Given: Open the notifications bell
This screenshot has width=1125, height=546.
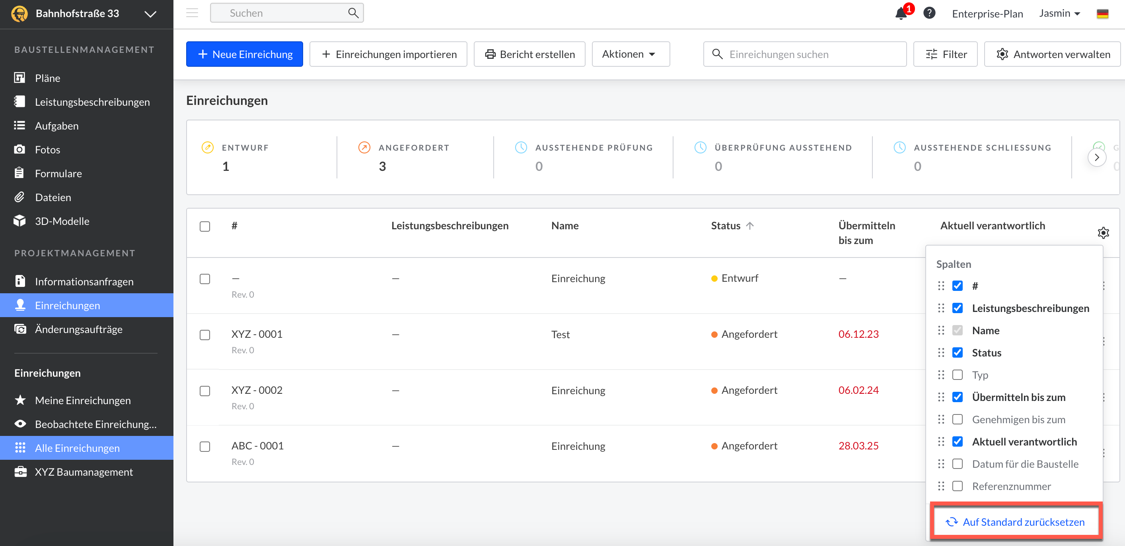Looking at the screenshot, I should point(901,14).
